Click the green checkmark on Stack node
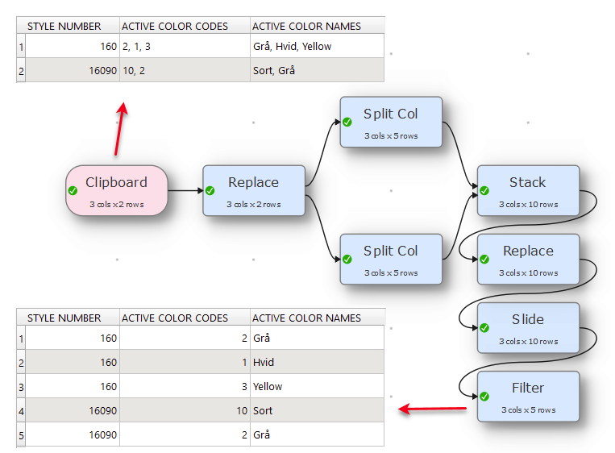This screenshot has height=453, width=615. coord(484,190)
